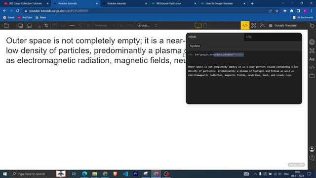Open Brave browser from taskbar
Viewport: 316px width, 178px height.
[x=115, y=174]
